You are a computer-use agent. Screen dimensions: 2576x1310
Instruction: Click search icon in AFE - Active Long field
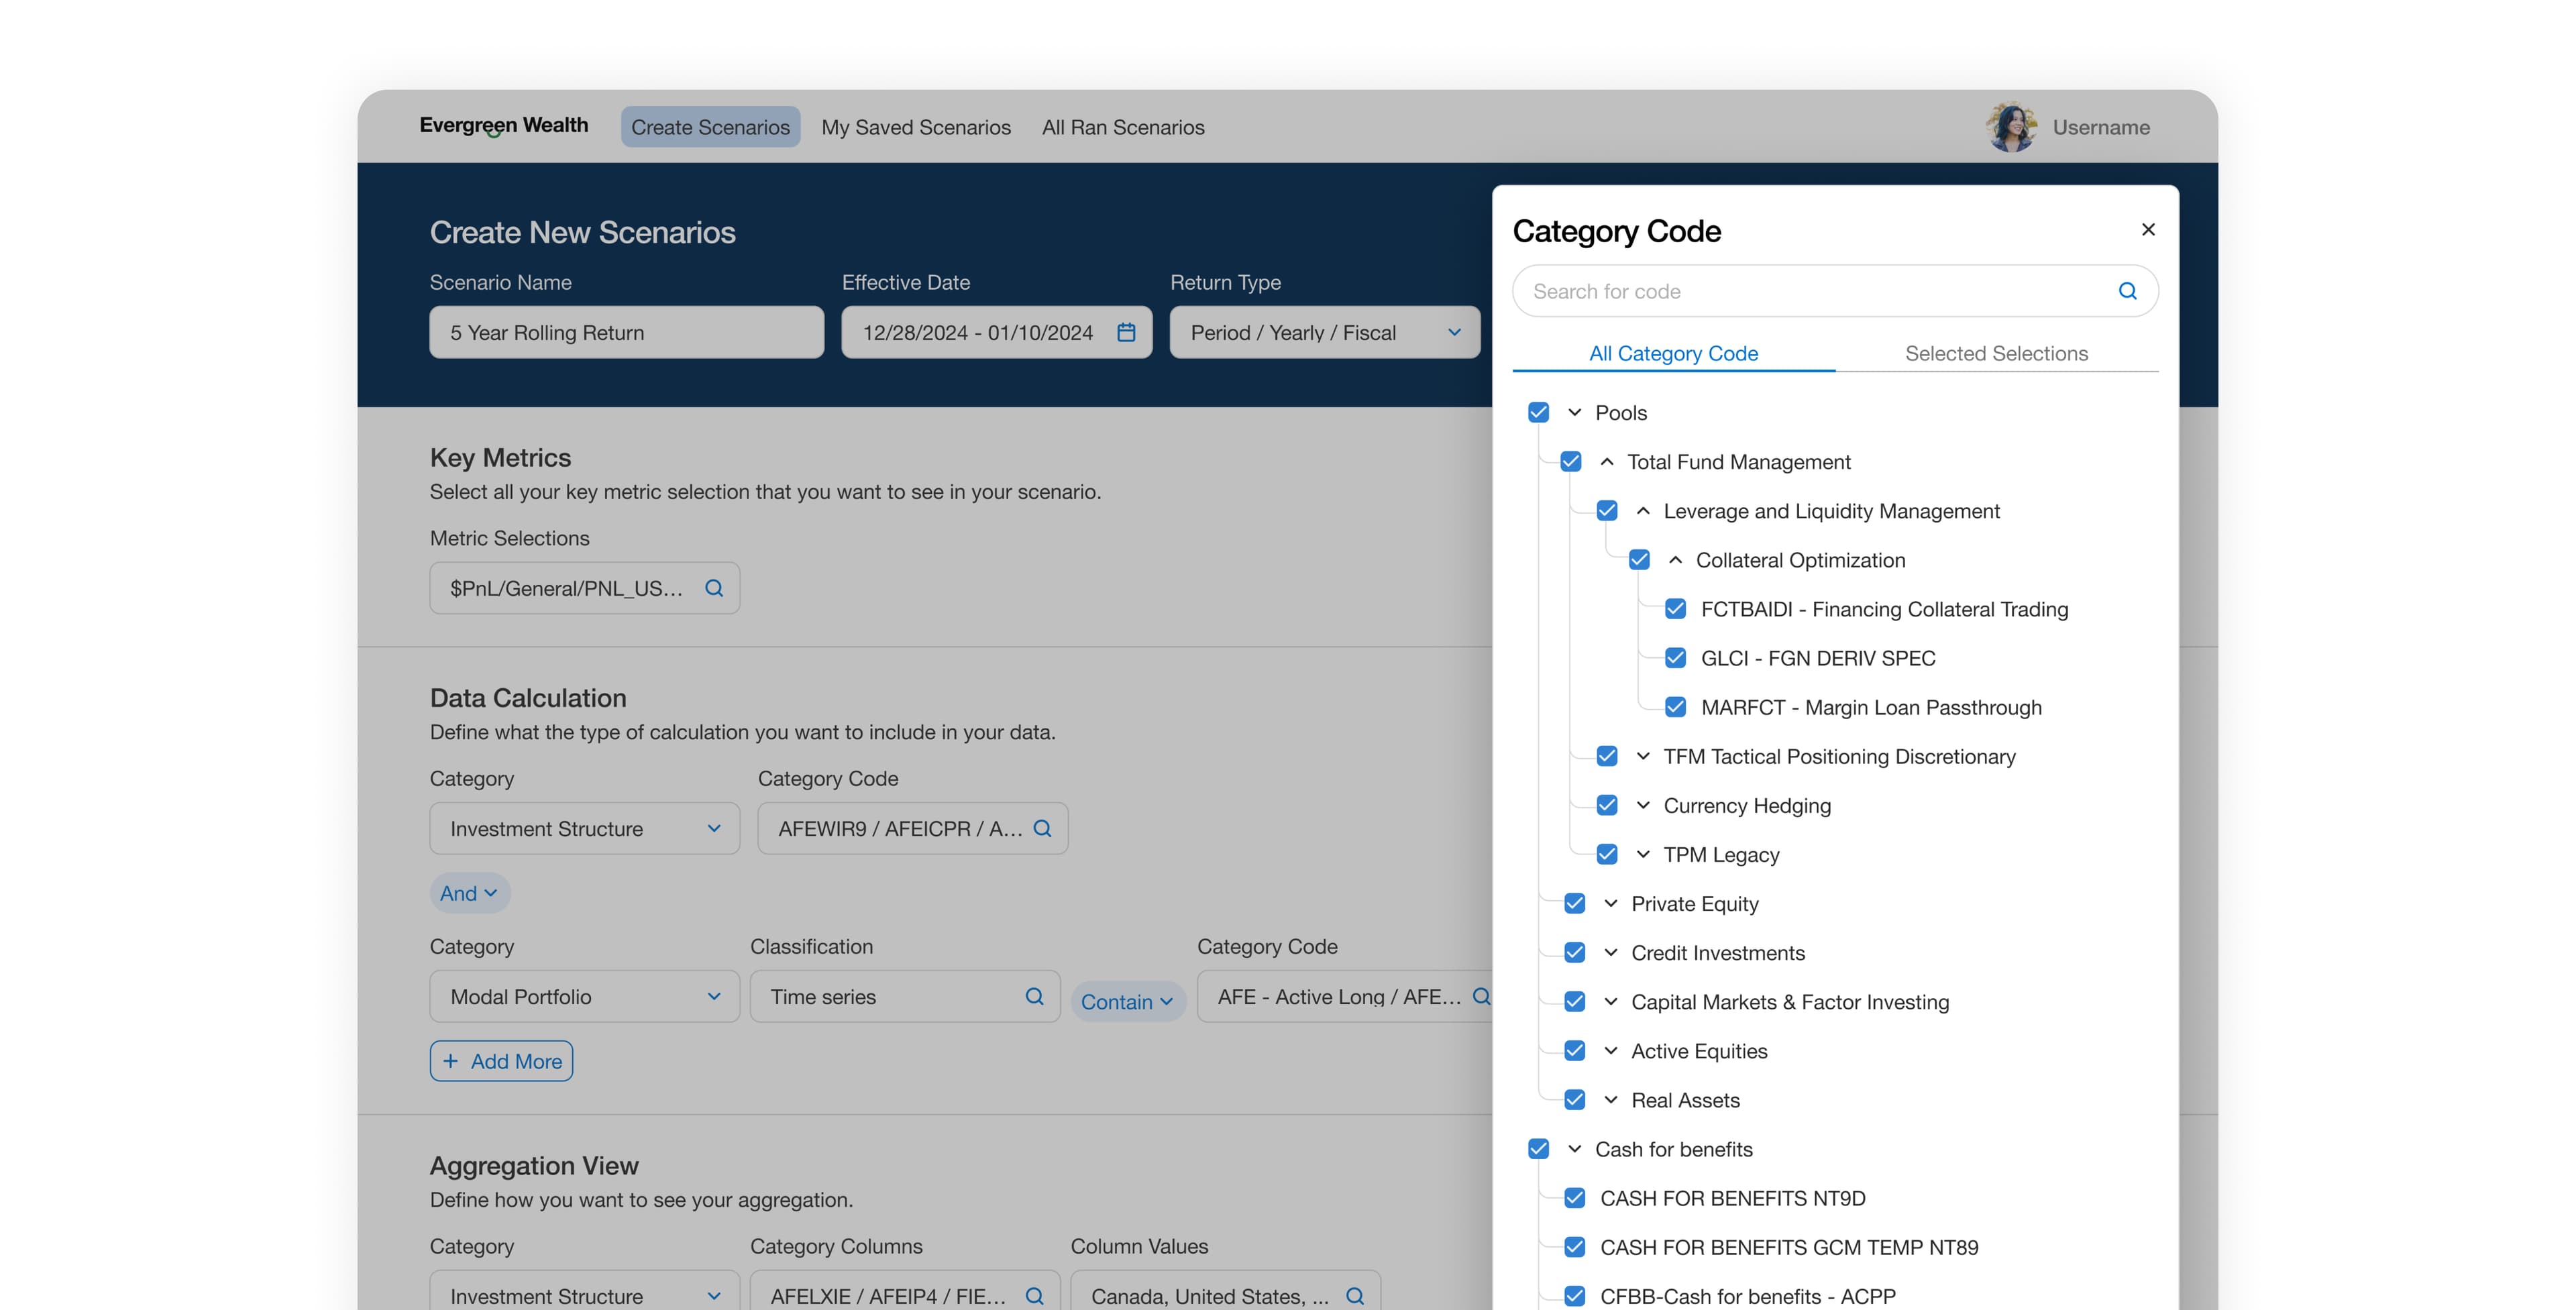[x=1482, y=996]
